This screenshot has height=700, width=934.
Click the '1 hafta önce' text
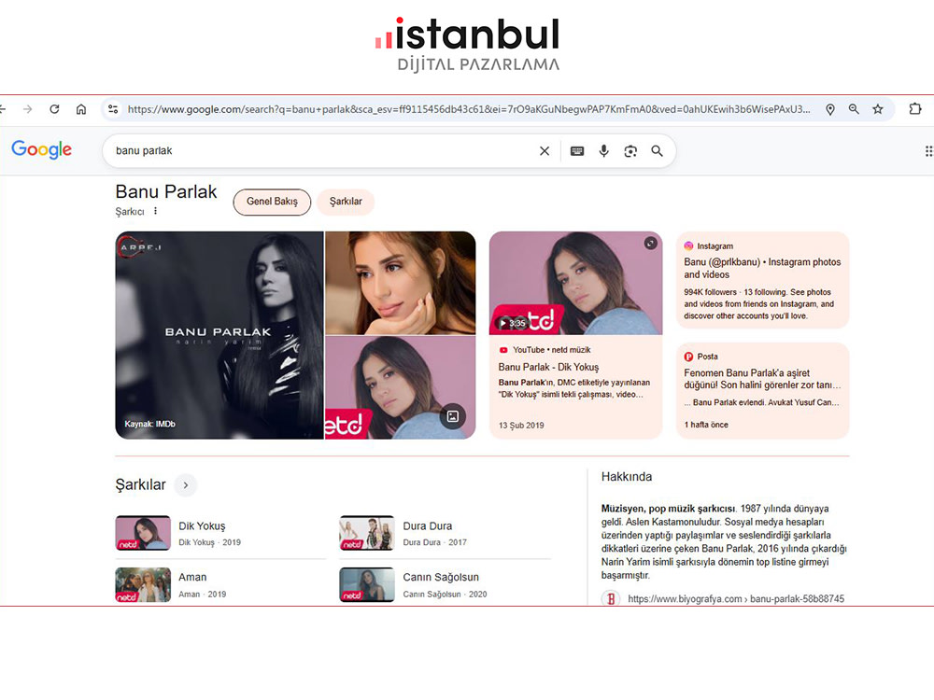(706, 425)
